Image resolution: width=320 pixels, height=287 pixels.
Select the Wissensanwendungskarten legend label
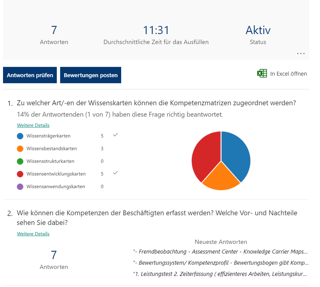click(x=56, y=187)
